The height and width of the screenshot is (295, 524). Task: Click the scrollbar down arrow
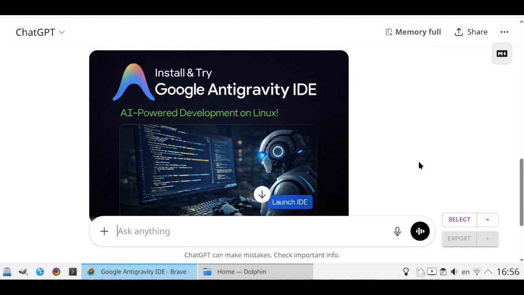click(521, 260)
